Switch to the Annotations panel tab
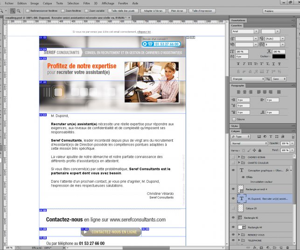The height and width of the screenshot is (250, 300). pyautogui.click(x=238, y=20)
